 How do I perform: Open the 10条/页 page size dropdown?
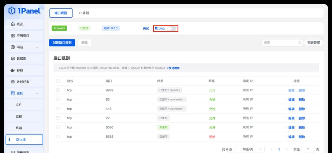pos(250,149)
